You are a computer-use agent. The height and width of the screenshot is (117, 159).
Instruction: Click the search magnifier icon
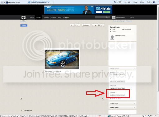107,17
